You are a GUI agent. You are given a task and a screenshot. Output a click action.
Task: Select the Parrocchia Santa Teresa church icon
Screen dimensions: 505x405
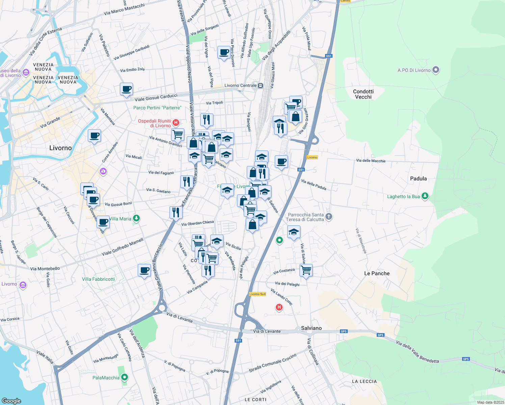(329, 217)
